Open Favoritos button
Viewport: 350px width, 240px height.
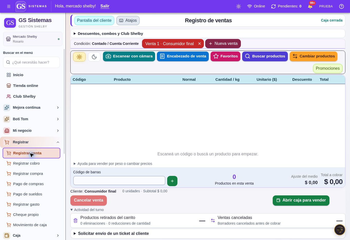pos(225,56)
